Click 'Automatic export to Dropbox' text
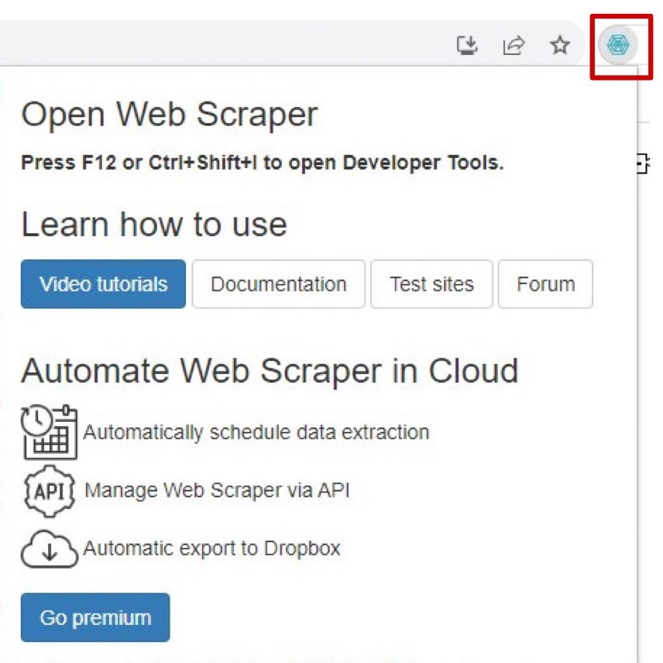Screen dimensions: 663x663 click(x=212, y=549)
